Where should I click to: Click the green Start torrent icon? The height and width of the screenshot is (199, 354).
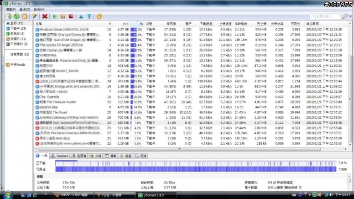click(x=55, y=16)
